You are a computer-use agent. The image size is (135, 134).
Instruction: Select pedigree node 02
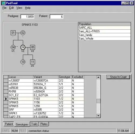point(23,33)
